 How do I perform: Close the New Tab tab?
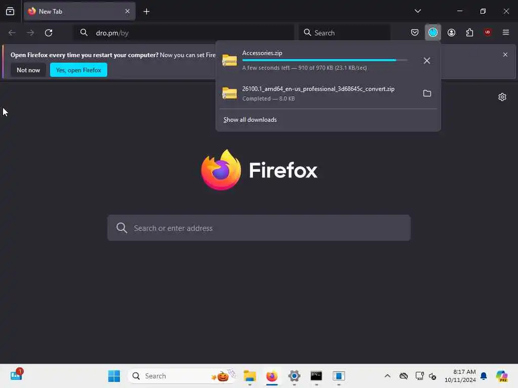tap(127, 11)
